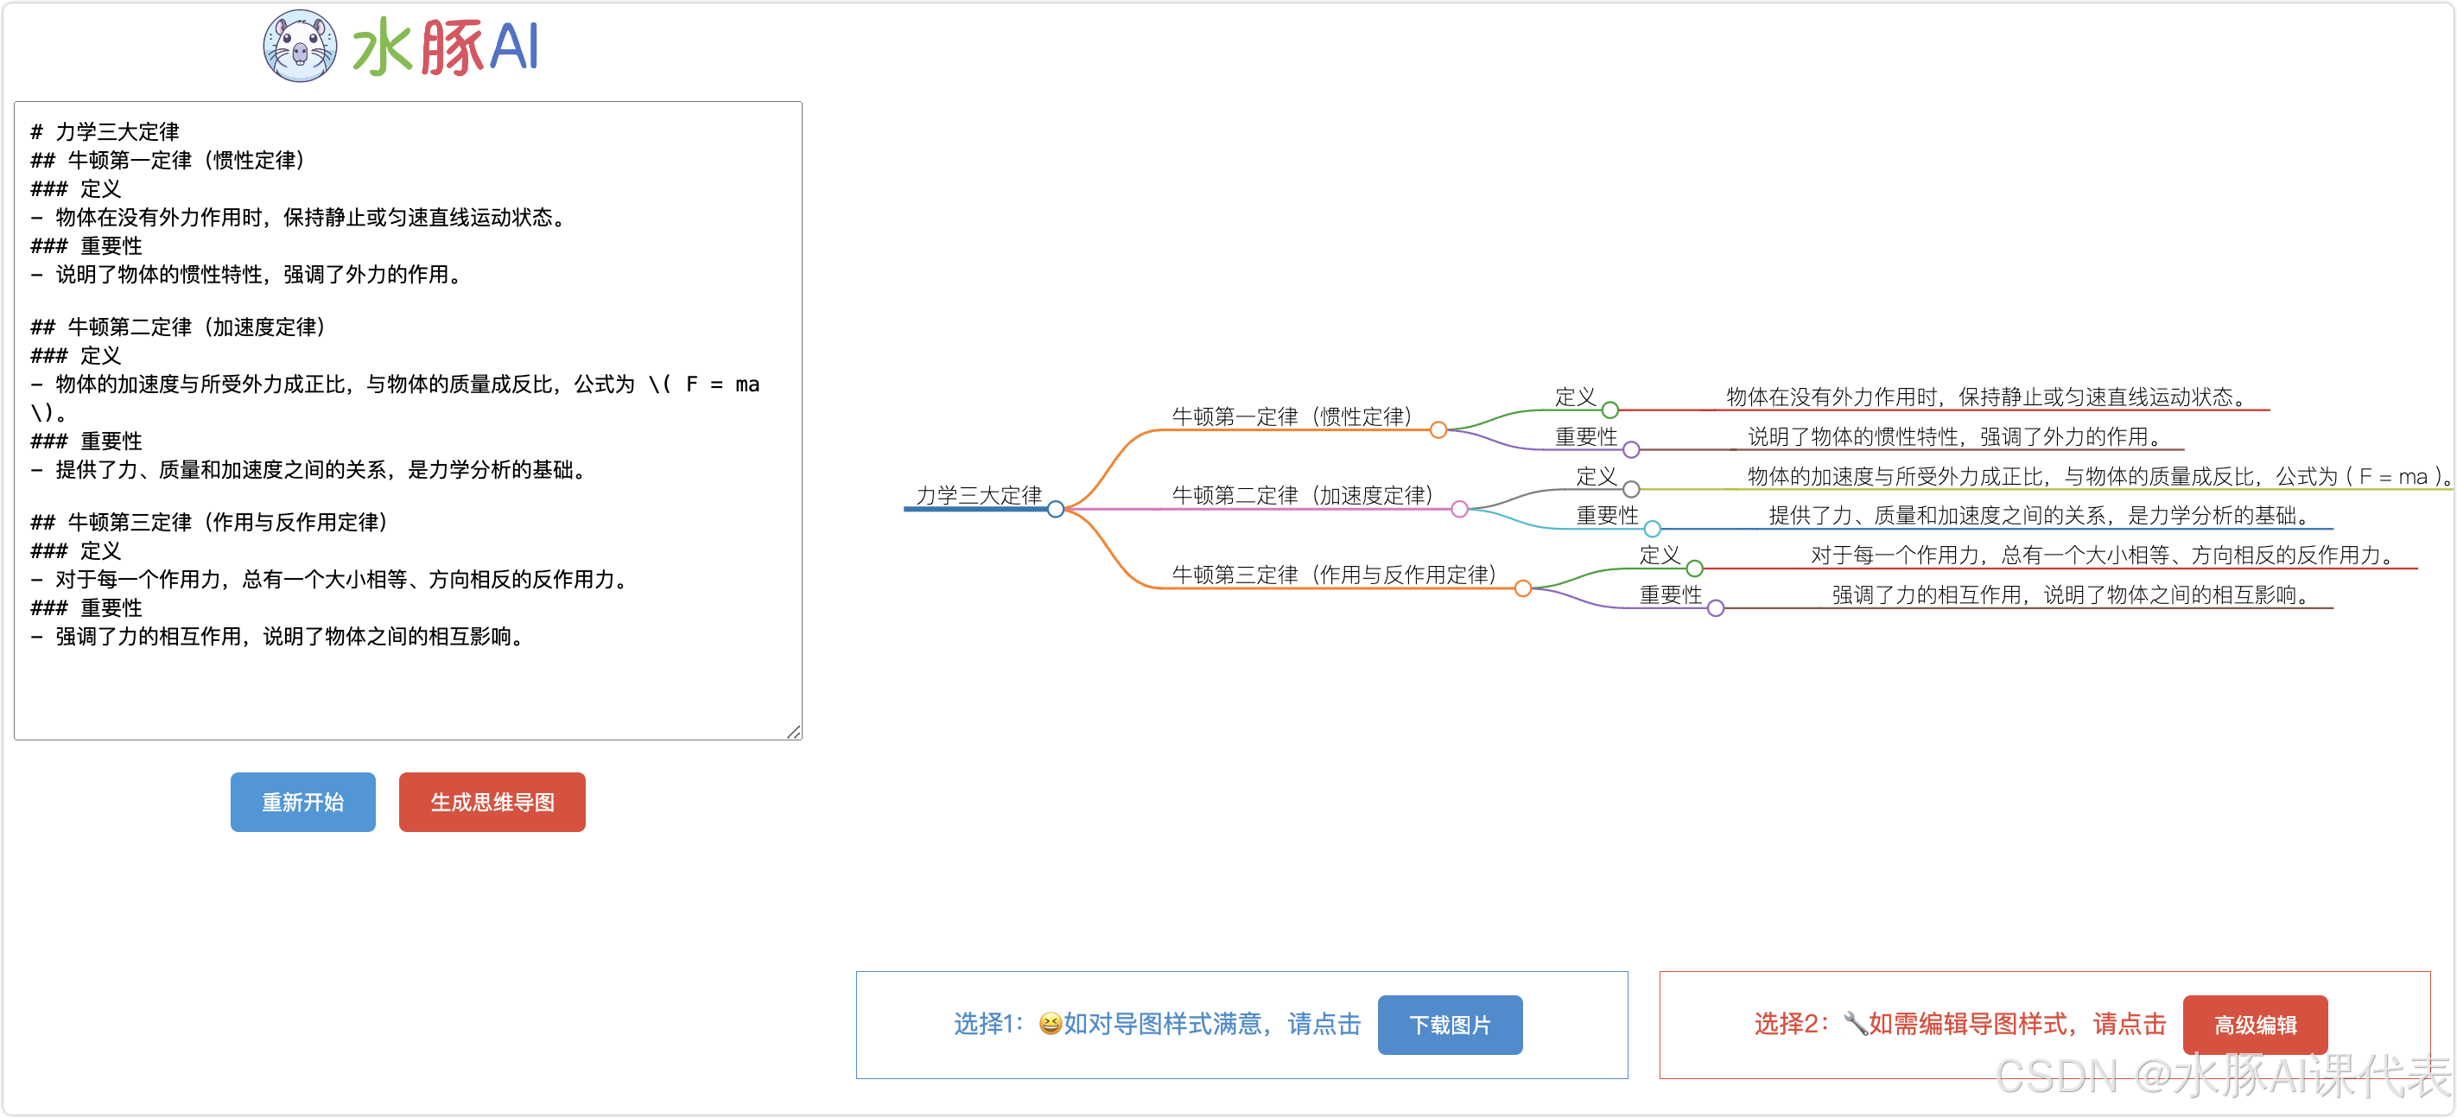Open 高级编辑 advanced editor button
This screenshot has width=2457, height=1118.
click(2255, 1025)
